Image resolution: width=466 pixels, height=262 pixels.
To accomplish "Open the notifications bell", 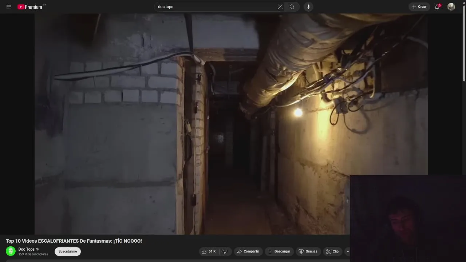I will click(x=437, y=7).
